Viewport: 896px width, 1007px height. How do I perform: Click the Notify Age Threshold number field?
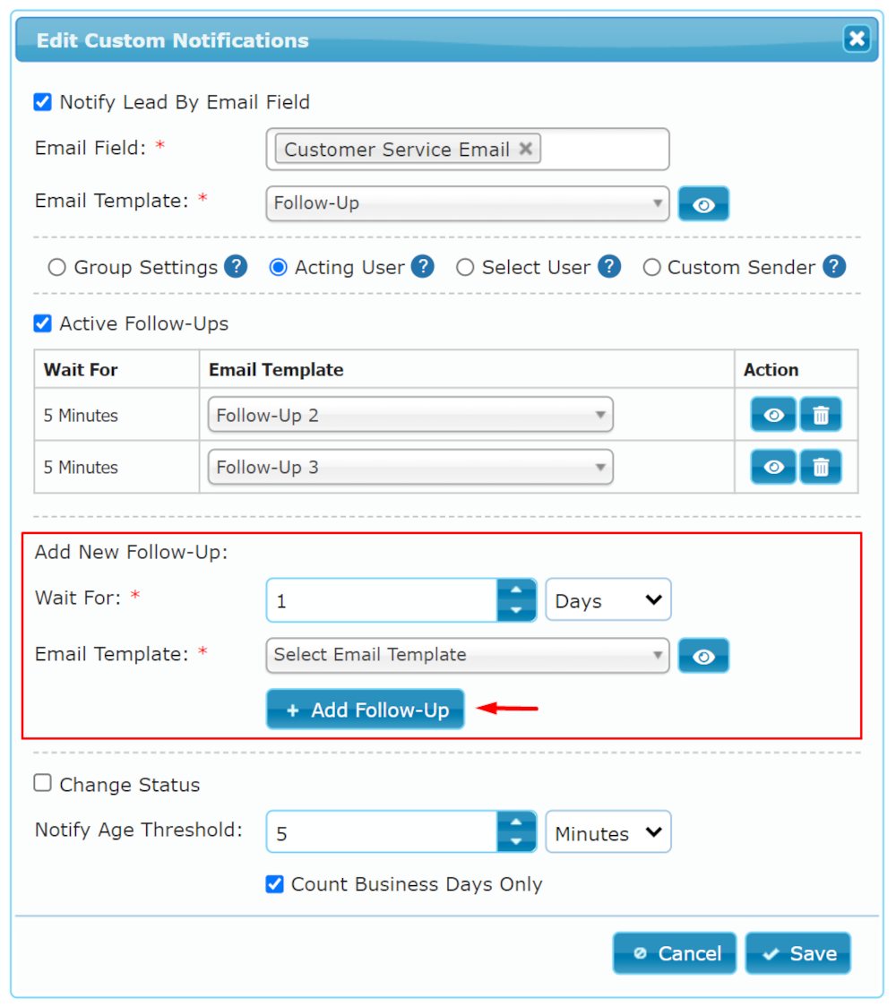coord(382,833)
